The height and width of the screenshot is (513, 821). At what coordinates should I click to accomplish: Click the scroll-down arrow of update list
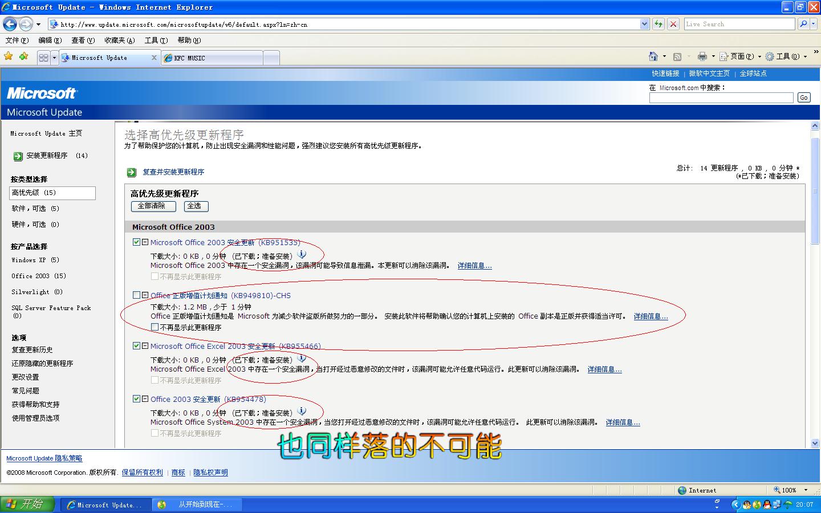pyautogui.click(x=815, y=443)
